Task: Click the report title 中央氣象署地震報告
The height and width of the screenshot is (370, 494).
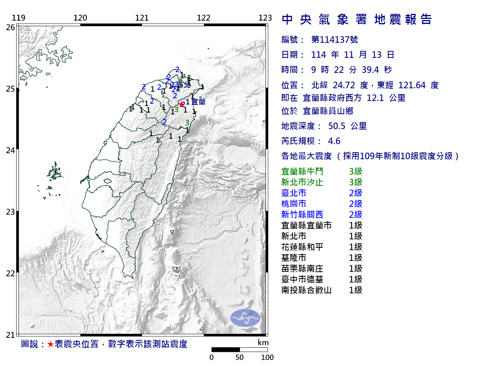Action: (x=357, y=19)
